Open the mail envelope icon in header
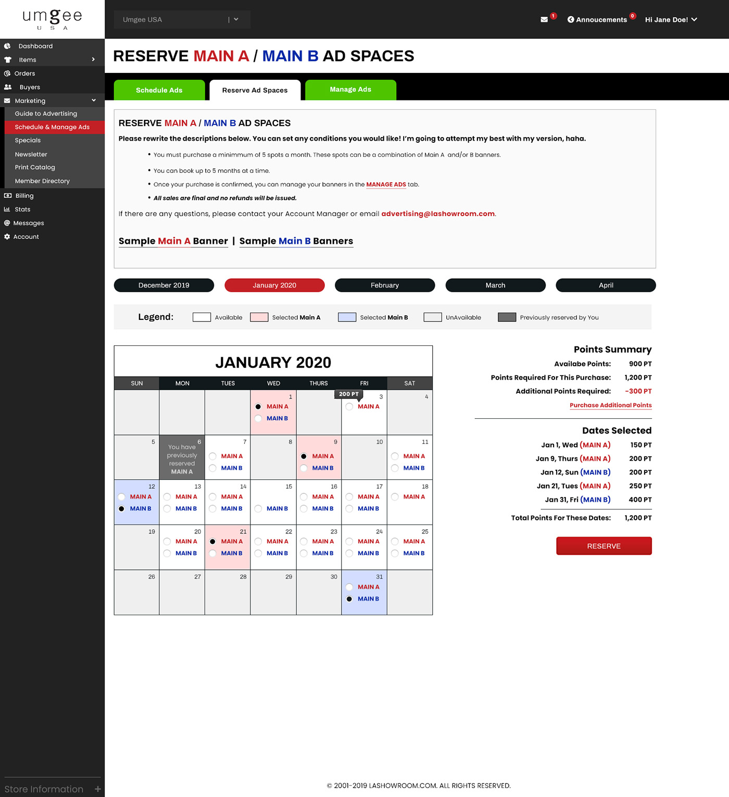Image resolution: width=729 pixels, height=797 pixels. tap(544, 20)
